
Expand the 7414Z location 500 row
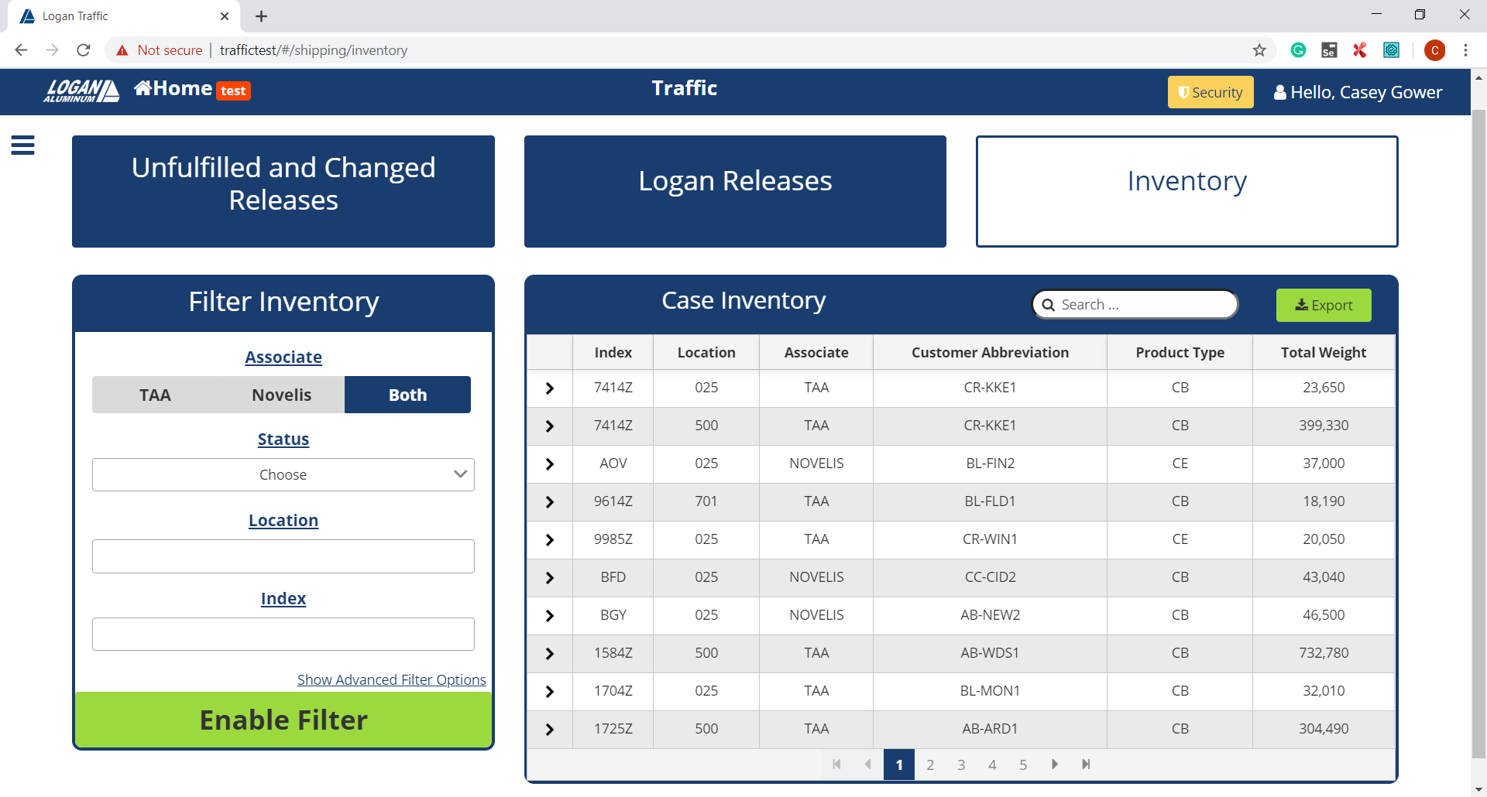pyautogui.click(x=550, y=426)
